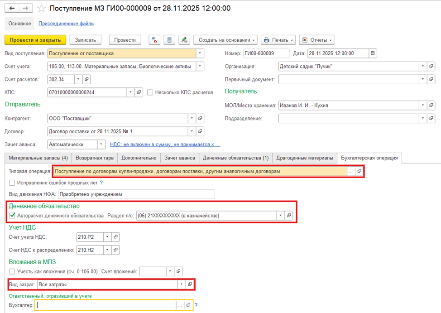Expand Зачет аванса Автоматически dropdown
Screen dimensions: 441x313
[x=101, y=144]
